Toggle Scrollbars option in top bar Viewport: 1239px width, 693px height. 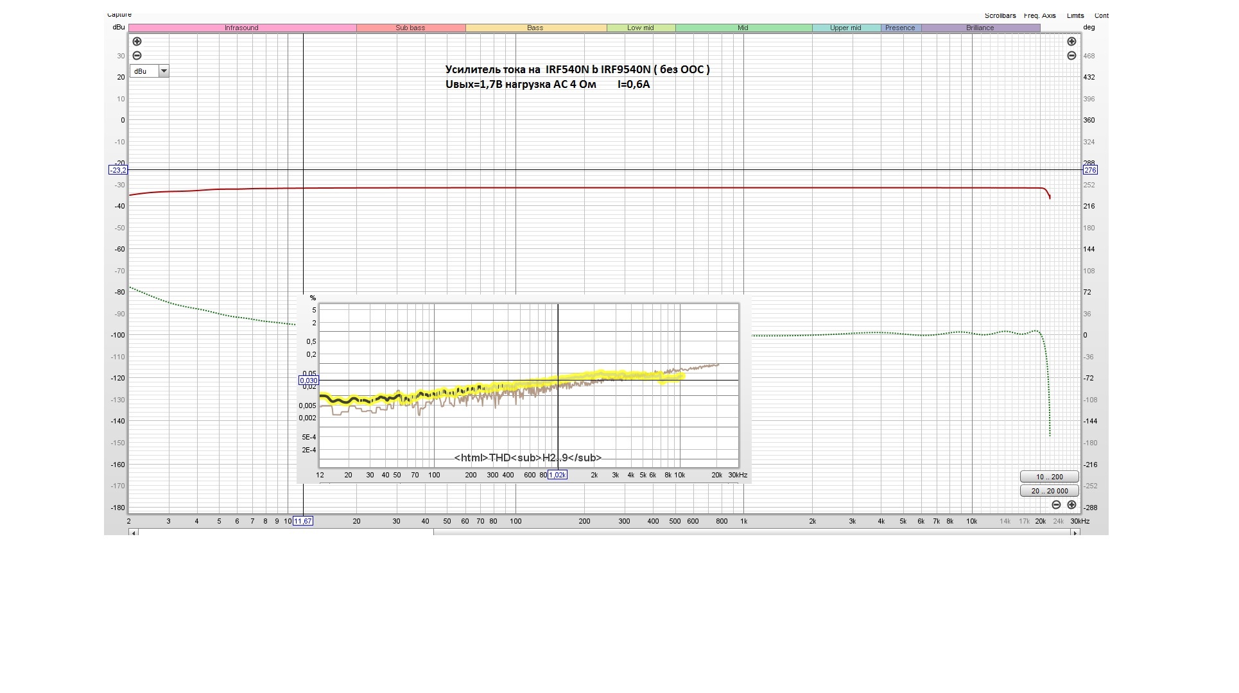tap(1000, 15)
